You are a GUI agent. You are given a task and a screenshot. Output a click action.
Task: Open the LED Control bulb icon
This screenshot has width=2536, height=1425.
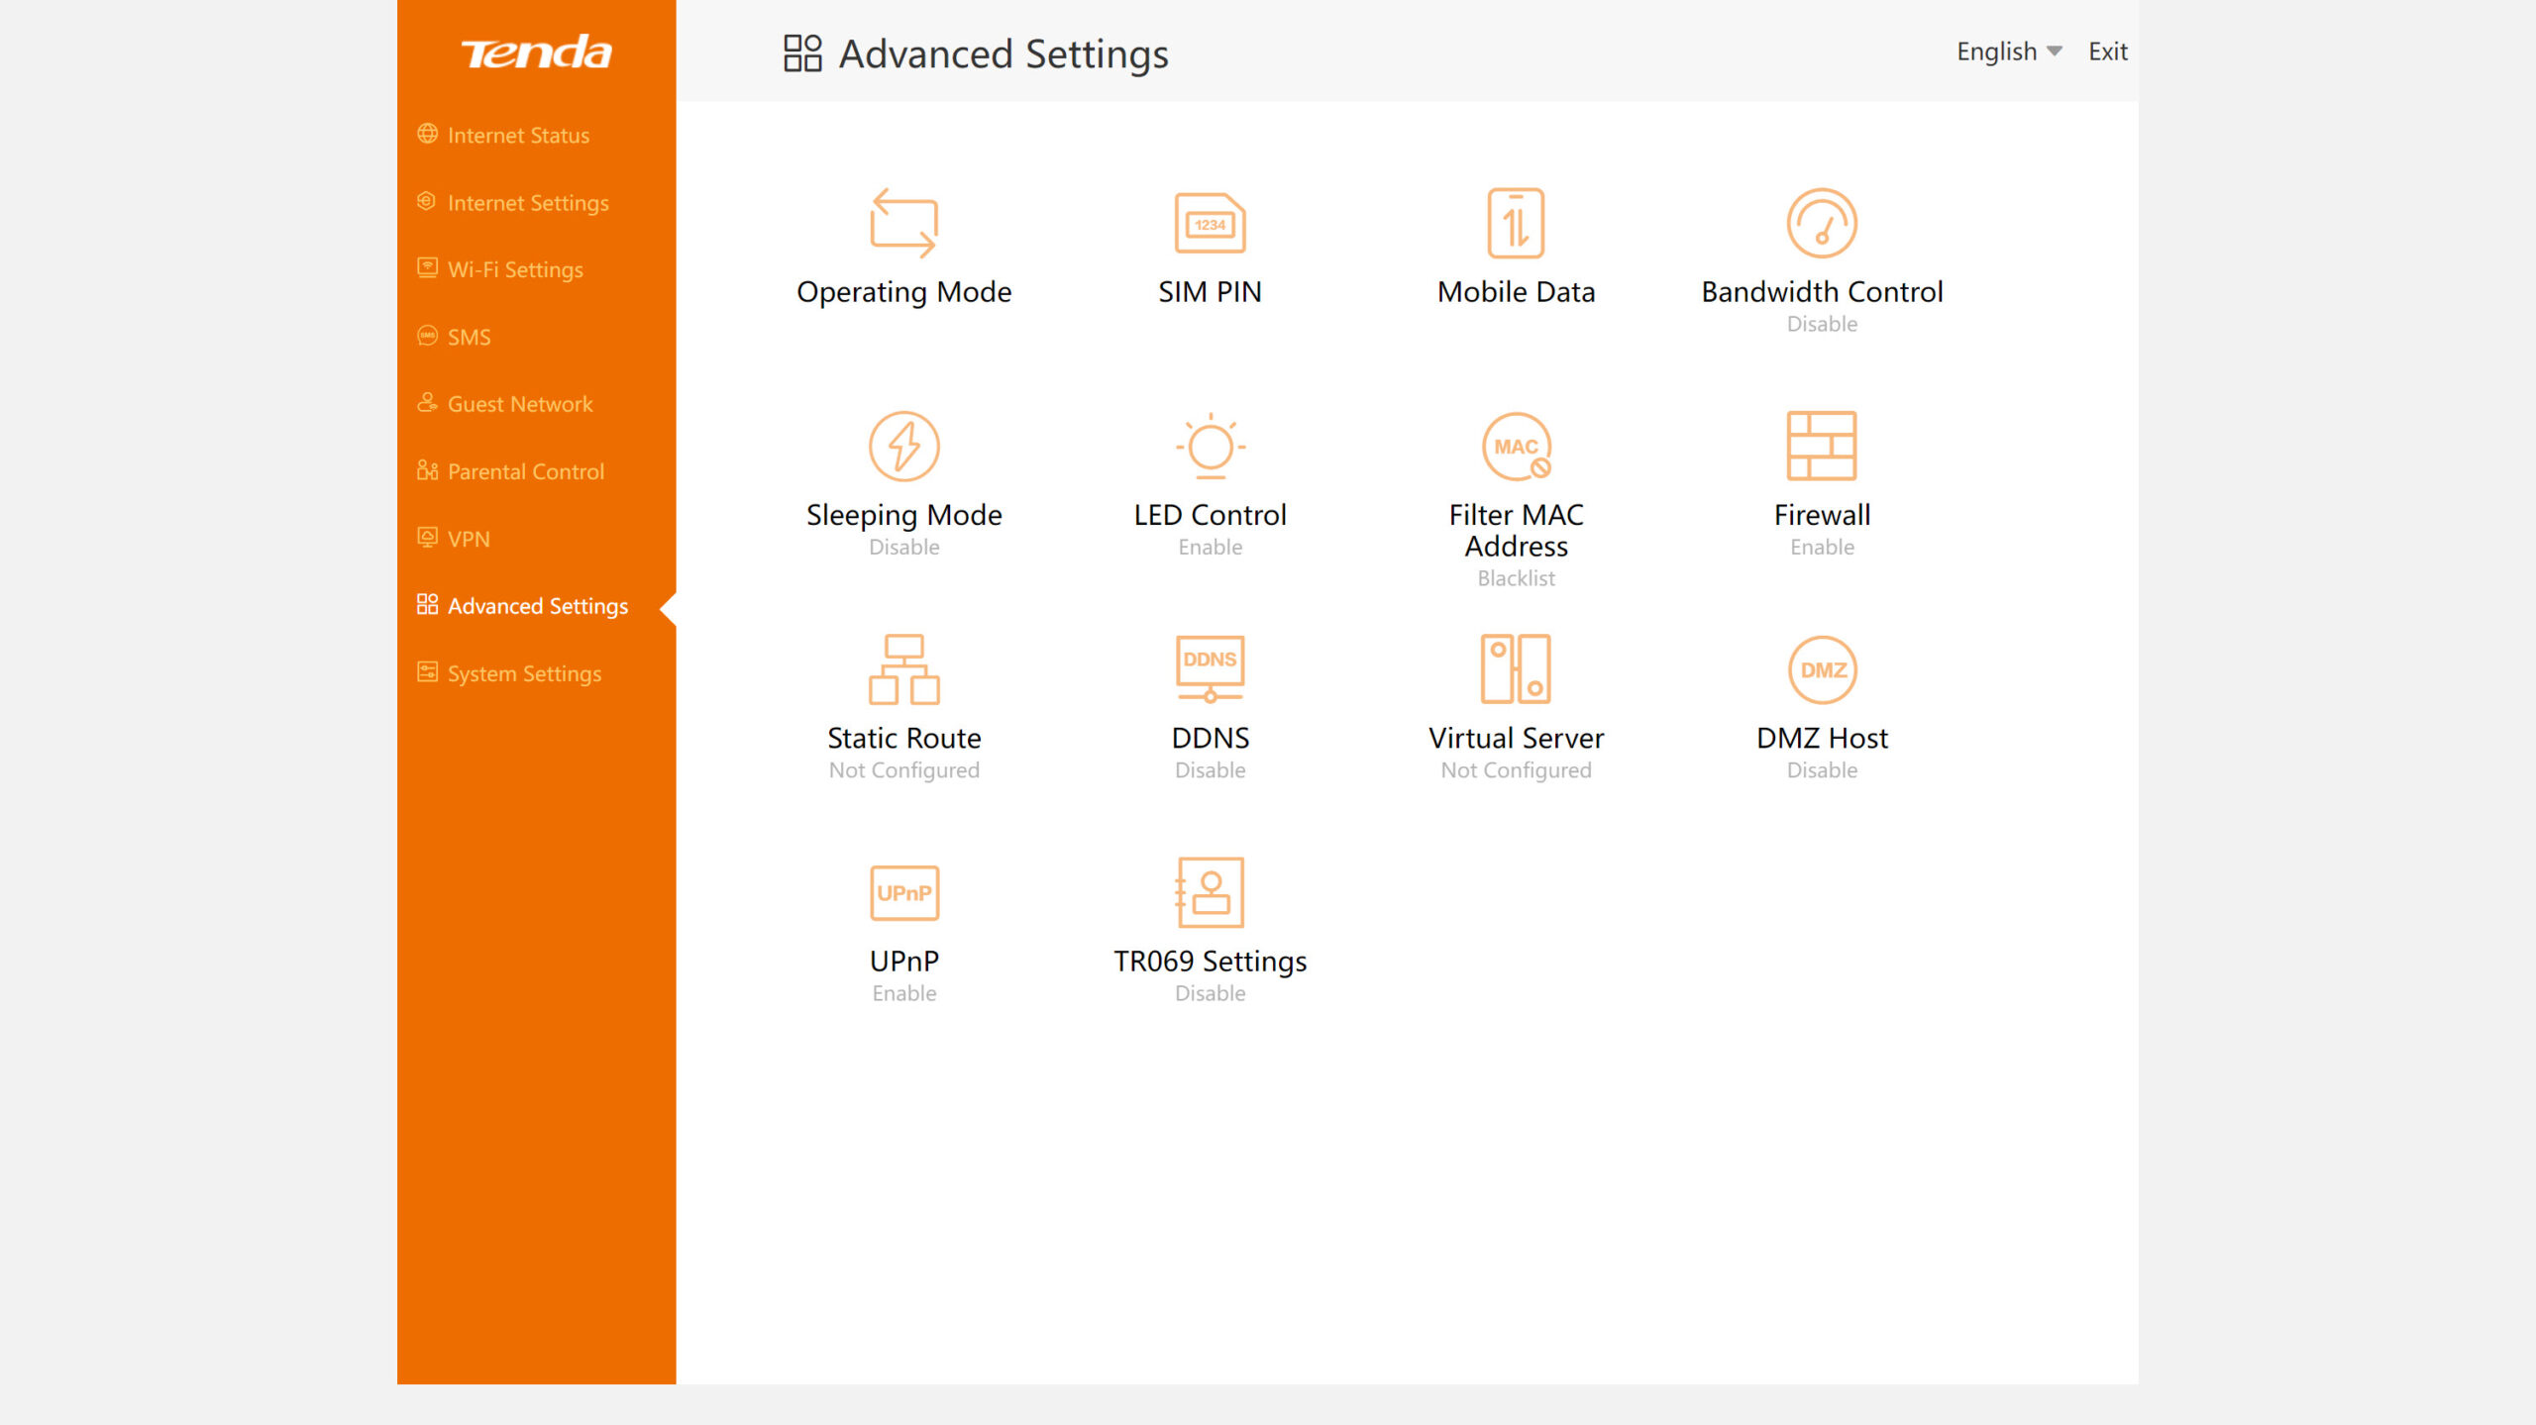coord(1210,447)
